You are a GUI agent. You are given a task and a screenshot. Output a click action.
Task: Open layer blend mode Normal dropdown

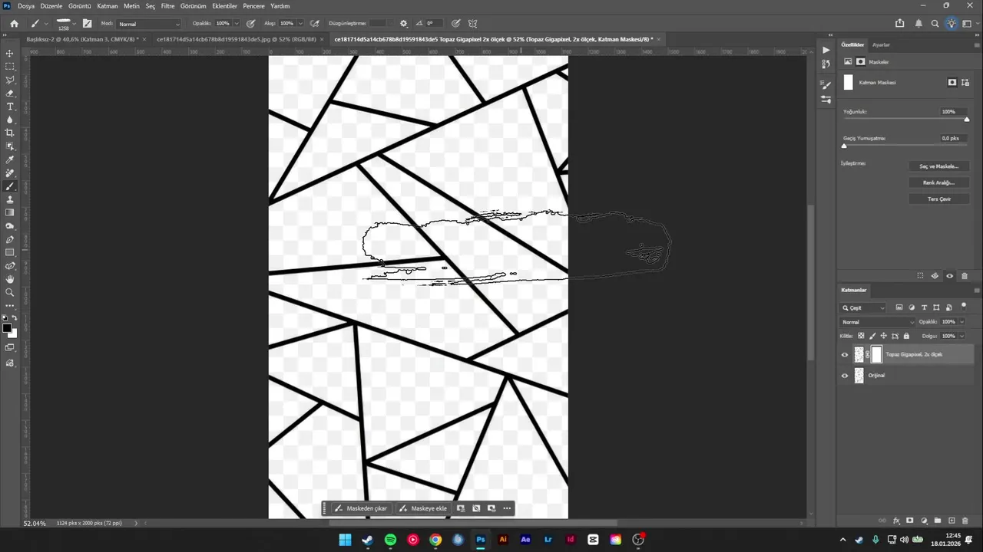pos(879,322)
